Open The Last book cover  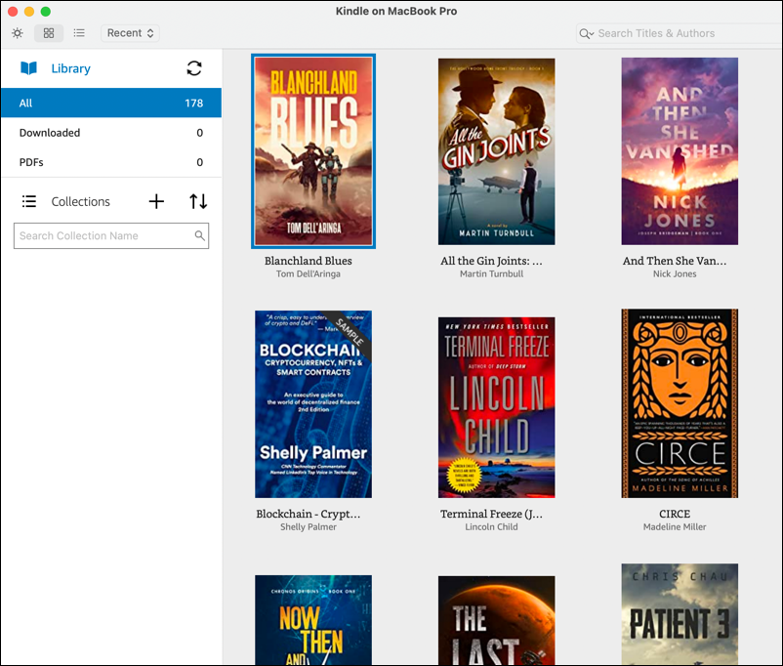click(496, 620)
